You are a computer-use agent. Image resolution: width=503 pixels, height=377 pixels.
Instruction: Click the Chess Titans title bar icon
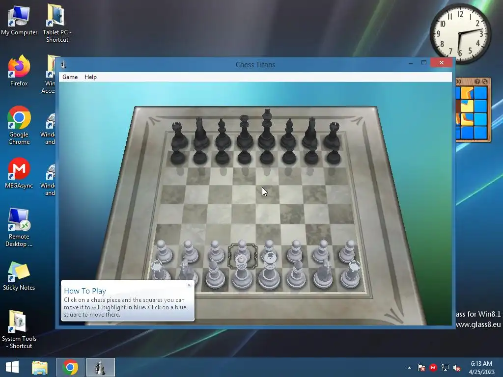click(x=63, y=64)
